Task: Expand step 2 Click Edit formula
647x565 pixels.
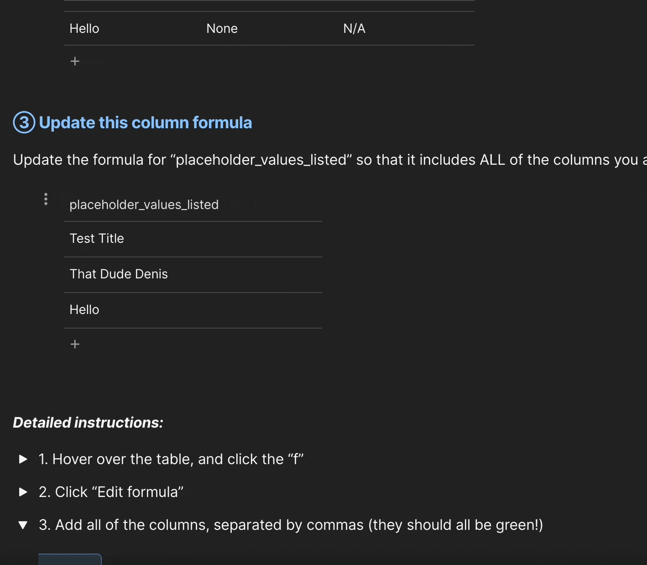Action: (23, 492)
